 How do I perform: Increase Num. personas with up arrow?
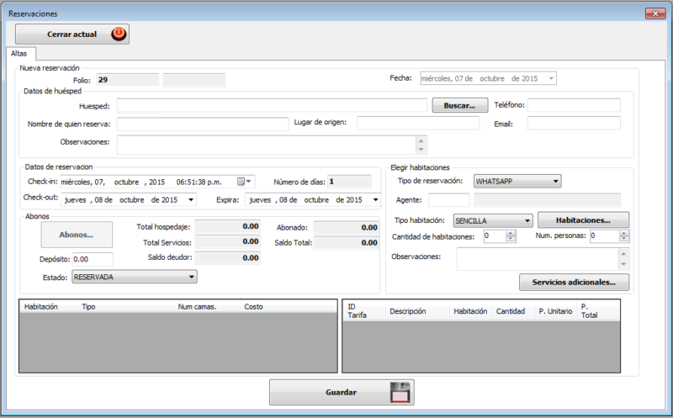(x=624, y=234)
